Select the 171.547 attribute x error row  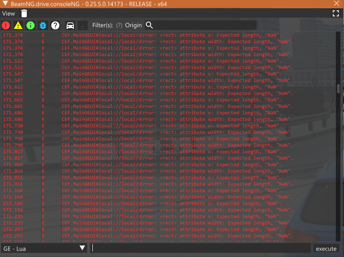pos(169,74)
